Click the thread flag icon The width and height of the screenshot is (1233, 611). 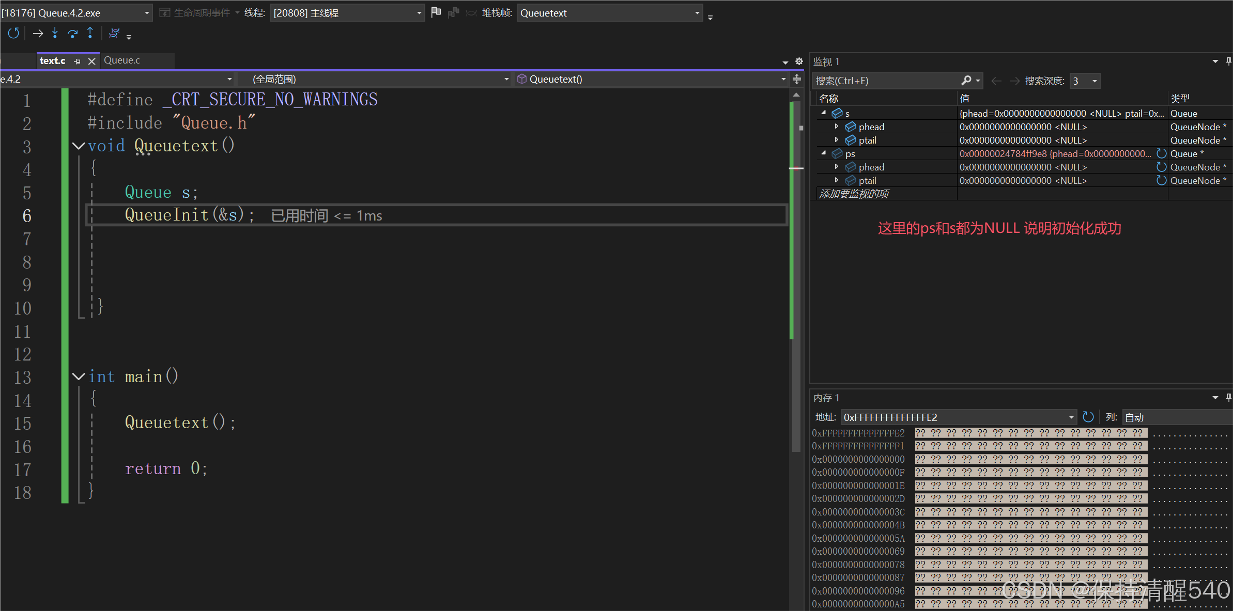click(x=436, y=12)
